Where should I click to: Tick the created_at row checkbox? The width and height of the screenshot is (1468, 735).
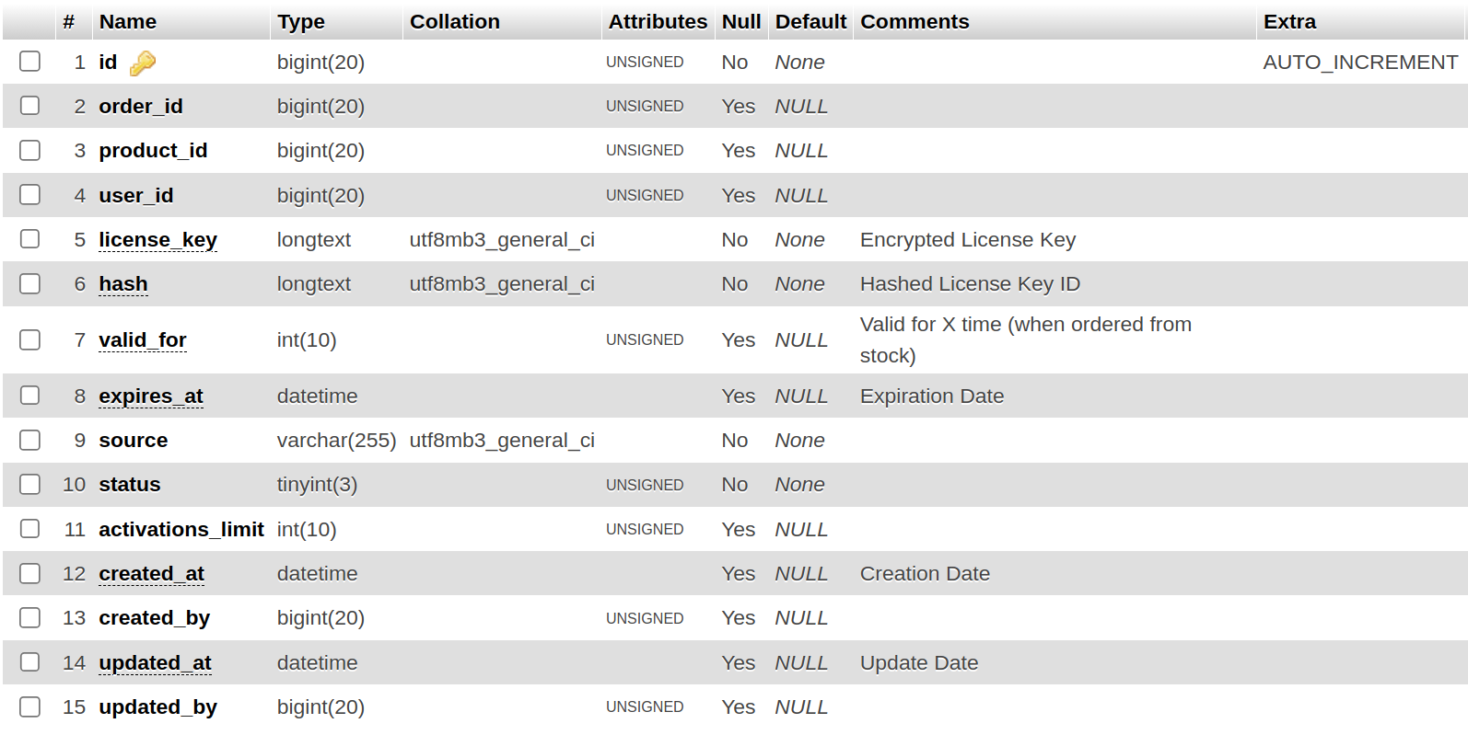pyautogui.click(x=30, y=573)
